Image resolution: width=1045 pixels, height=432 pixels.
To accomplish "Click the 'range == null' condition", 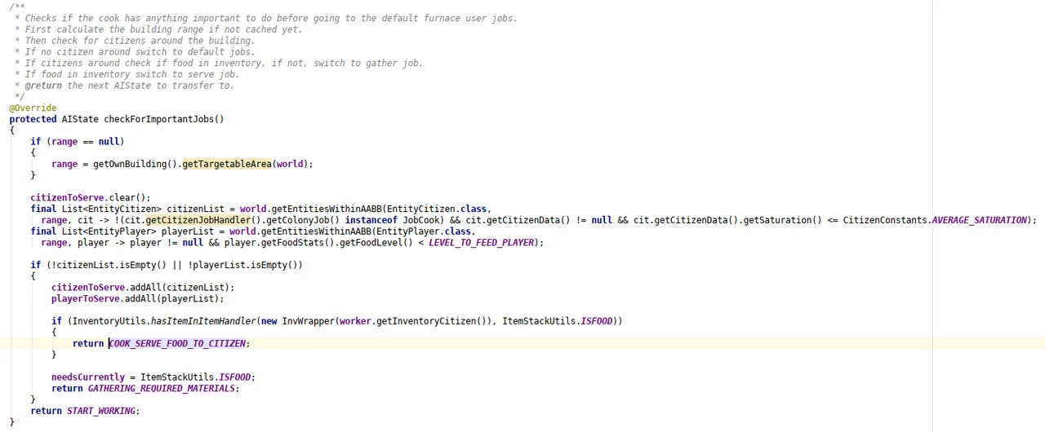I will pos(87,142).
